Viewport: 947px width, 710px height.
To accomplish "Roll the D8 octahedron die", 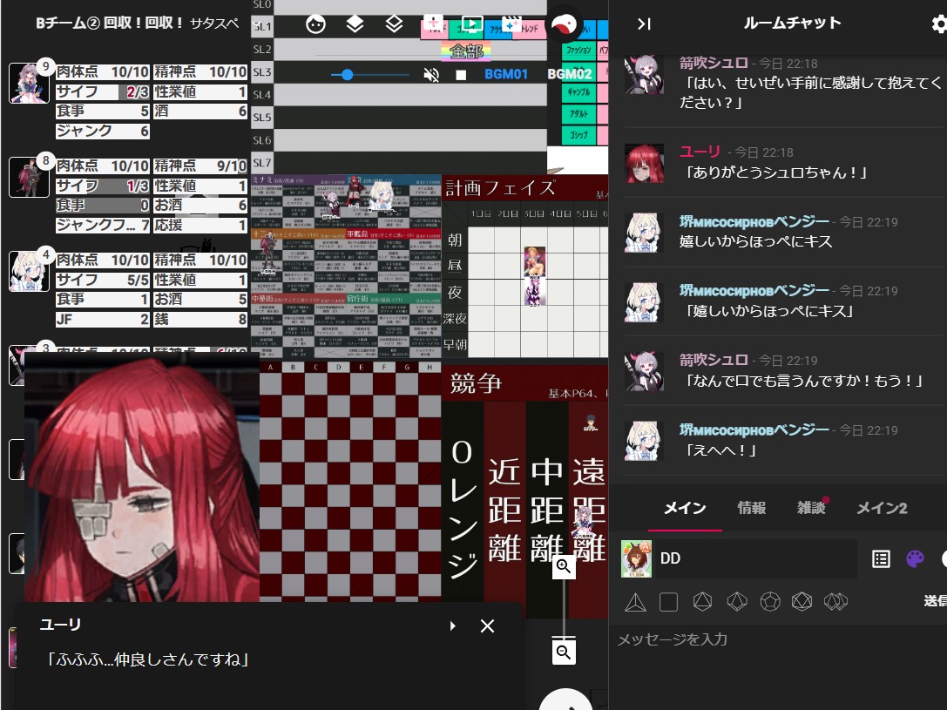I will click(702, 602).
